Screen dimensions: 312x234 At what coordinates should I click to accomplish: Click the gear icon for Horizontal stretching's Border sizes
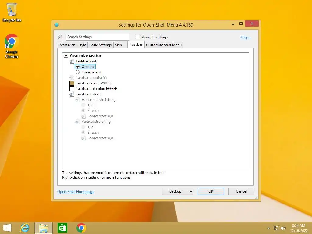[x=83, y=116]
